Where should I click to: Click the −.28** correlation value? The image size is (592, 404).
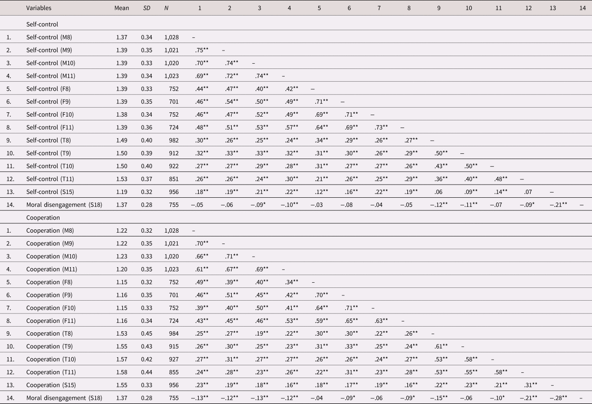pyautogui.click(x=558, y=398)
